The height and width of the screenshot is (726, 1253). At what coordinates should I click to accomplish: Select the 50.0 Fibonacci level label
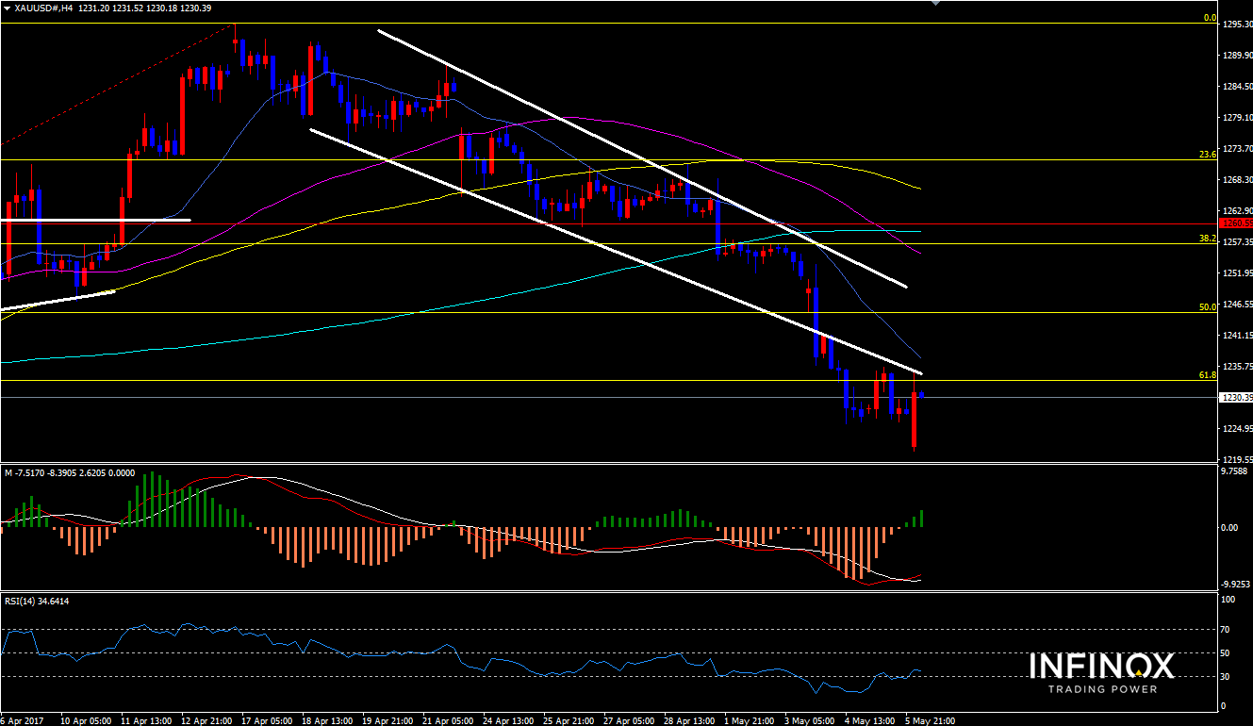tap(1208, 306)
